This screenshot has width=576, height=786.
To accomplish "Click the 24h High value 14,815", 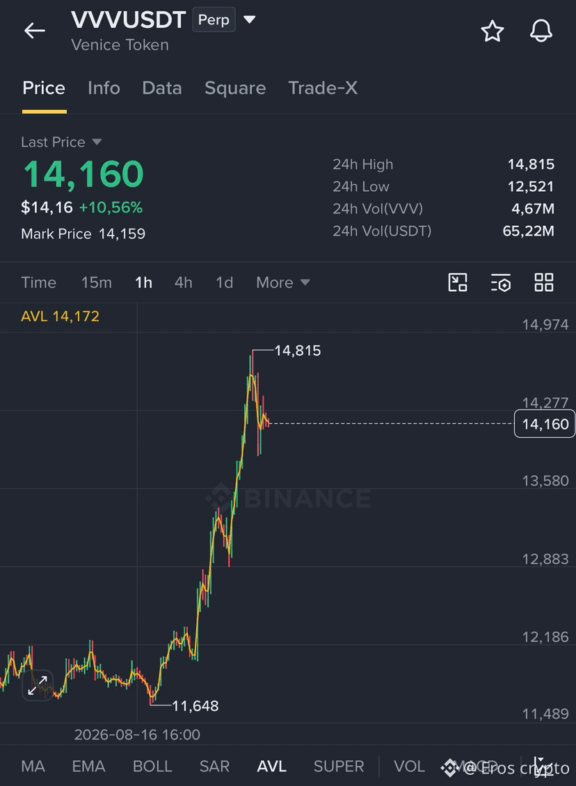I will tap(531, 165).
